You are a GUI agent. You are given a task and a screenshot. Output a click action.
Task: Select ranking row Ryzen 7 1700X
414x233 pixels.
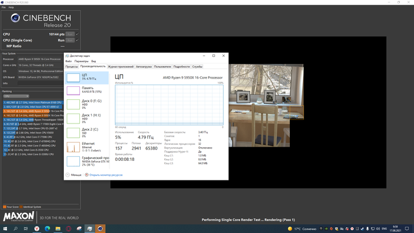pos(33,124)
